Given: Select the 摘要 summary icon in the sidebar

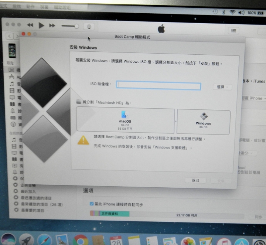Looking at the screenshot, I should tap(11, 69).
